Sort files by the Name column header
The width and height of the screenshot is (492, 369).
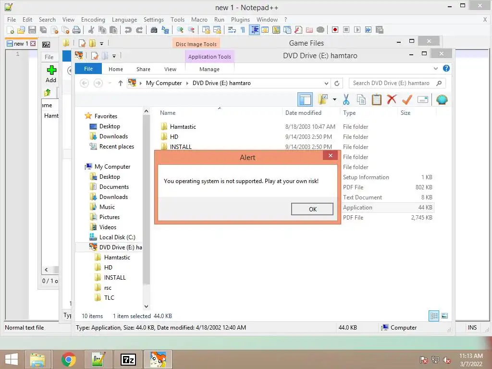tap(168, 113)
